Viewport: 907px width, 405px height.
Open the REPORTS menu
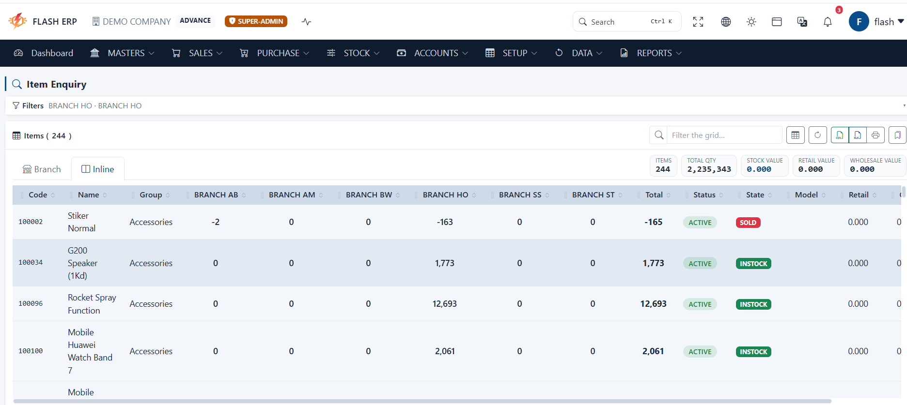[651, 53]
